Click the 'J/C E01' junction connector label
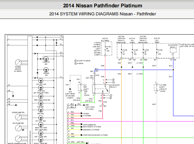Screen dimensions: 194x144 coord(87,90)
